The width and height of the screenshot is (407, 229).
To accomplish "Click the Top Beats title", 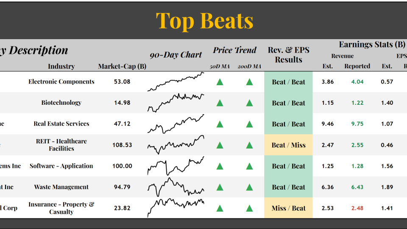I will coord(204,20).
